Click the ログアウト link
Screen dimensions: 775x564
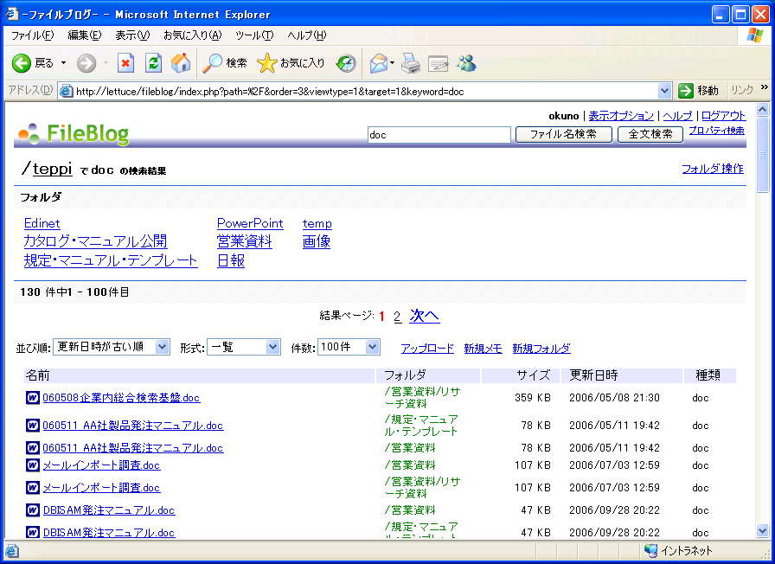[724, 116]
